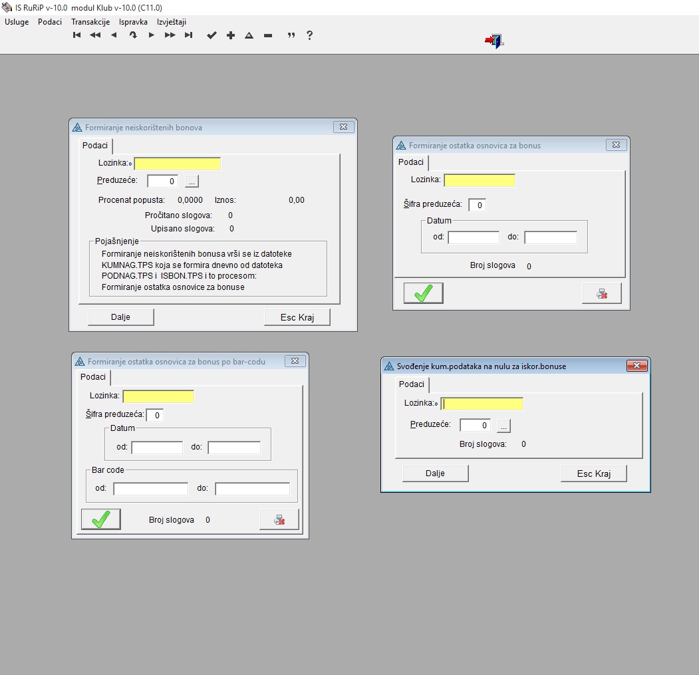The image size is (699, 675).
Task: Select Podaci tab in Svođenje kum.podataka dialog
Action: click(412, 384)
